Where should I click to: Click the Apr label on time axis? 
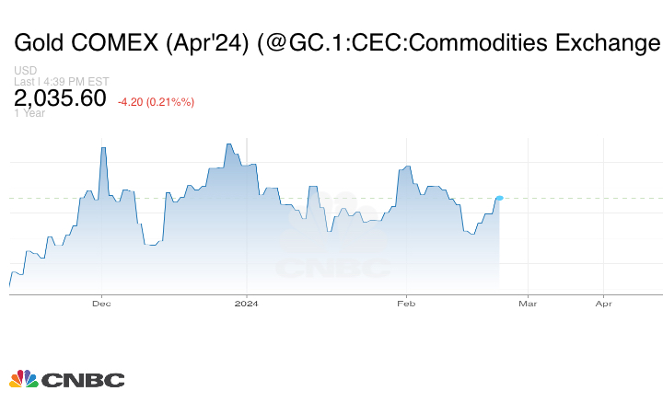(604, 303)
